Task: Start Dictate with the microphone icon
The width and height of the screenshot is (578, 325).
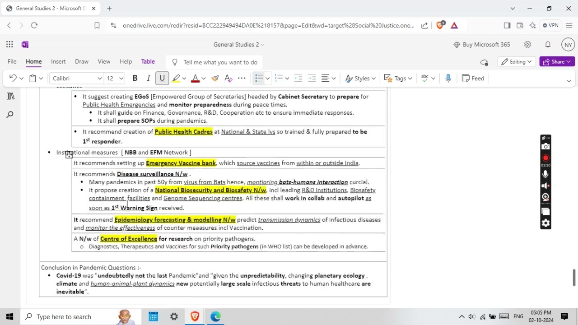Action: tap(448, 78)
